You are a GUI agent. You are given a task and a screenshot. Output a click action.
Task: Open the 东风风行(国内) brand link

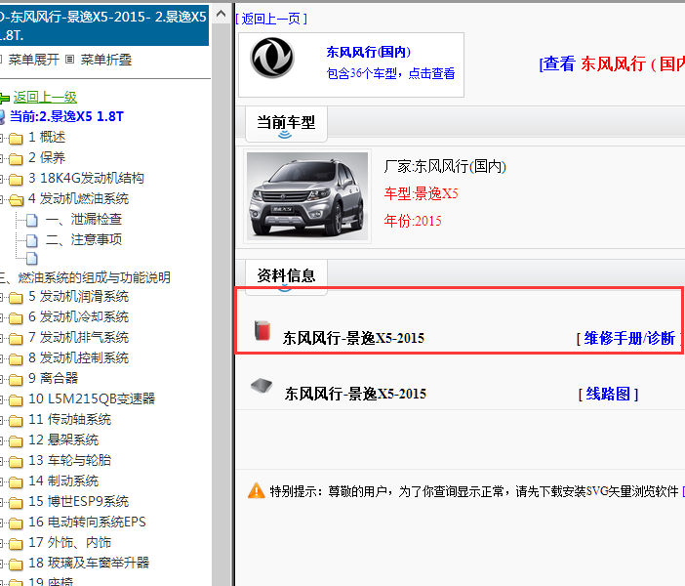coord(368,52)
